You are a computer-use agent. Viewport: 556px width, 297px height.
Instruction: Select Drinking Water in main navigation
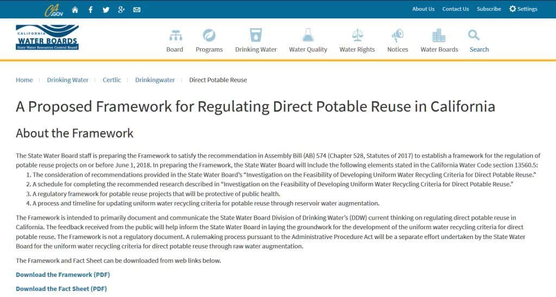click(x=256, y=41)
